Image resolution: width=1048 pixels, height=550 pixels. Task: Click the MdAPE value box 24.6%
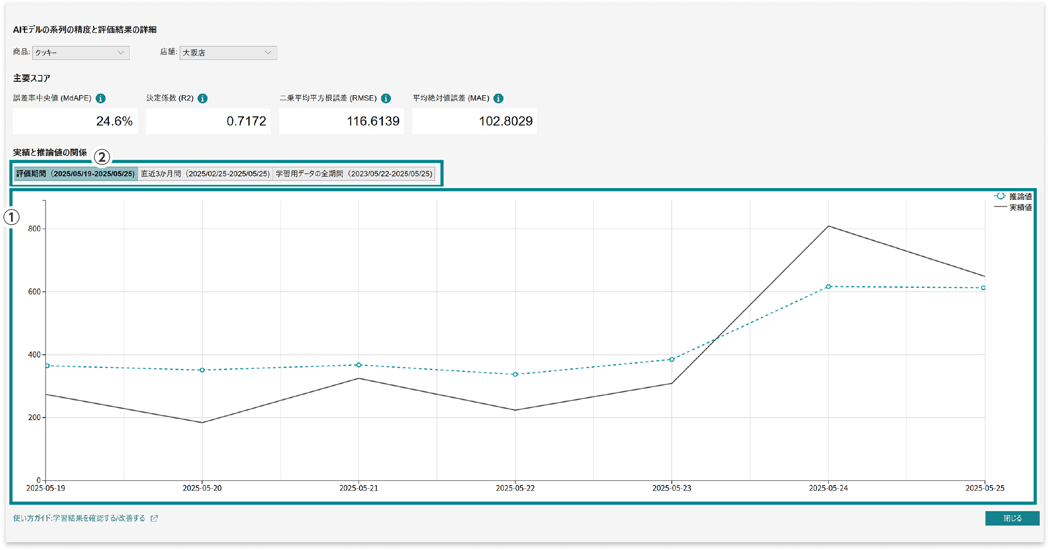pyautogui.click(x=75, y=121)
